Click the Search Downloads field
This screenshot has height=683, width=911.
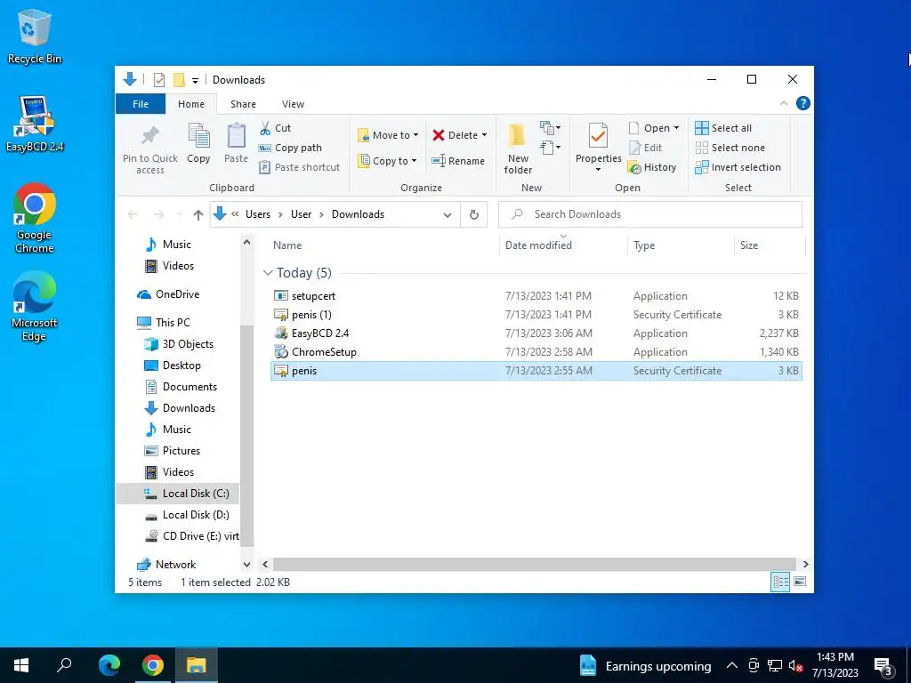click(650, 214)
